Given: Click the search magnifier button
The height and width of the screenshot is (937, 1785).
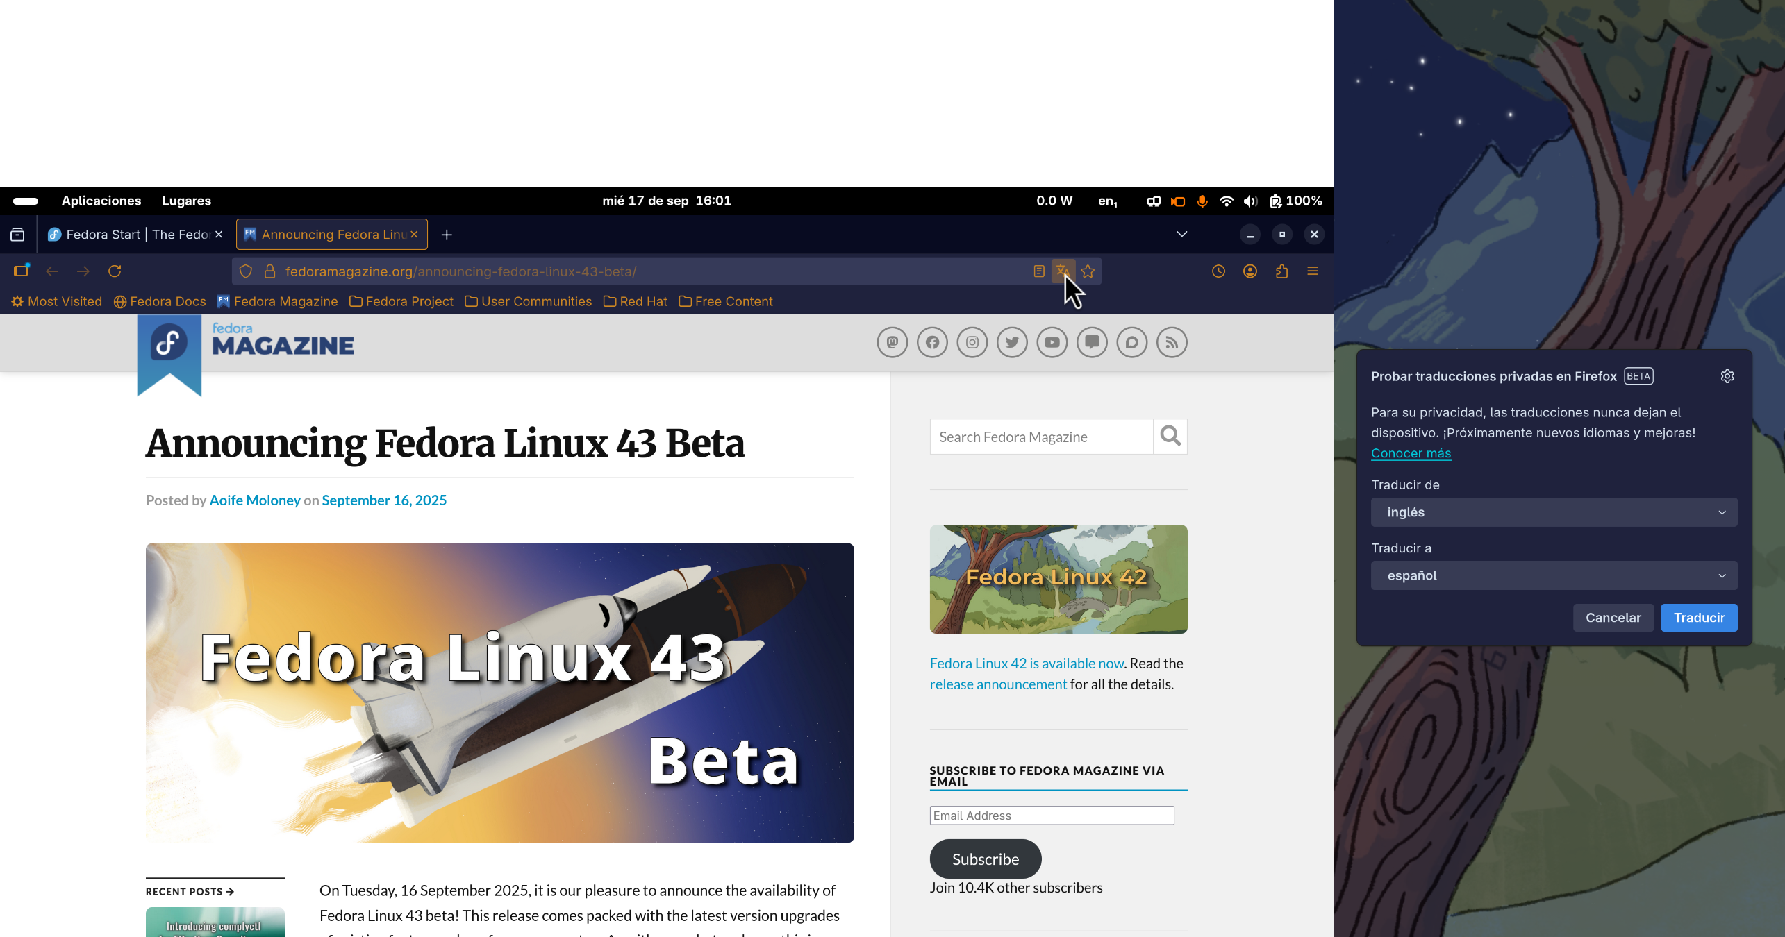Looking at the screenshot, I should tap(1170, 437).
